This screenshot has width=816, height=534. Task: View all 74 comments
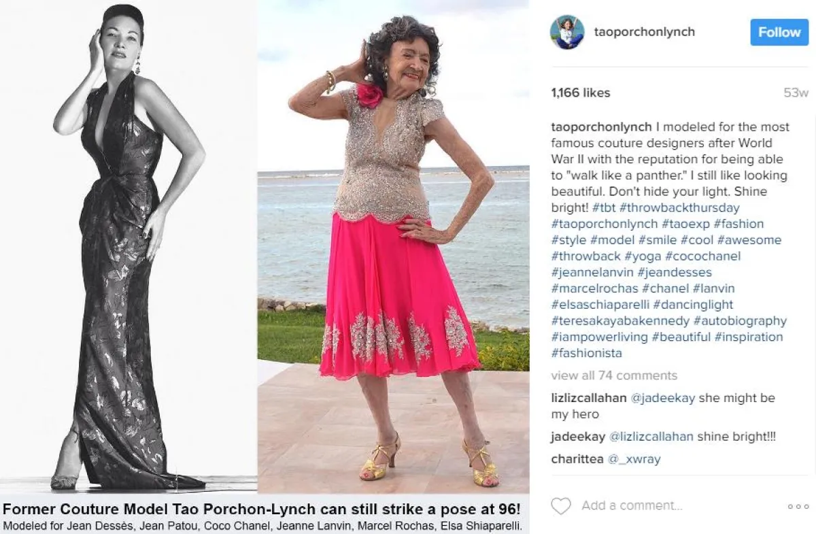point(614,376)
